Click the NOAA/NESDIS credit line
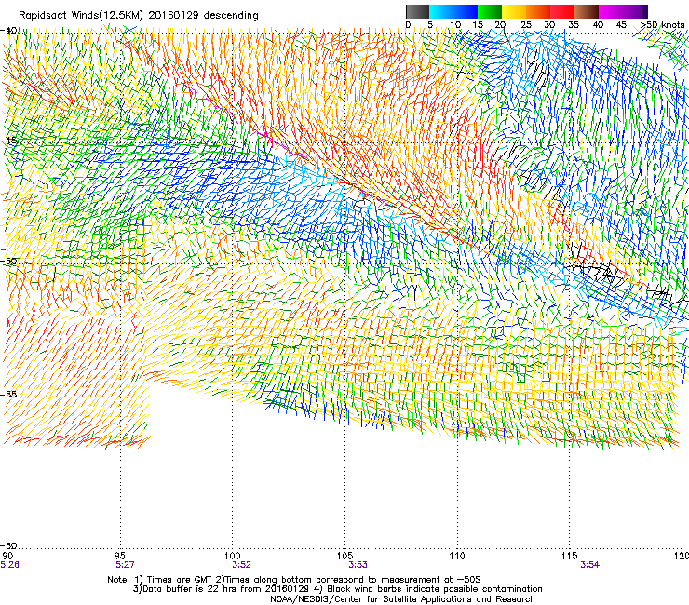Image resolution: width=689 pixels, height=605 pixels. [402, 599]
